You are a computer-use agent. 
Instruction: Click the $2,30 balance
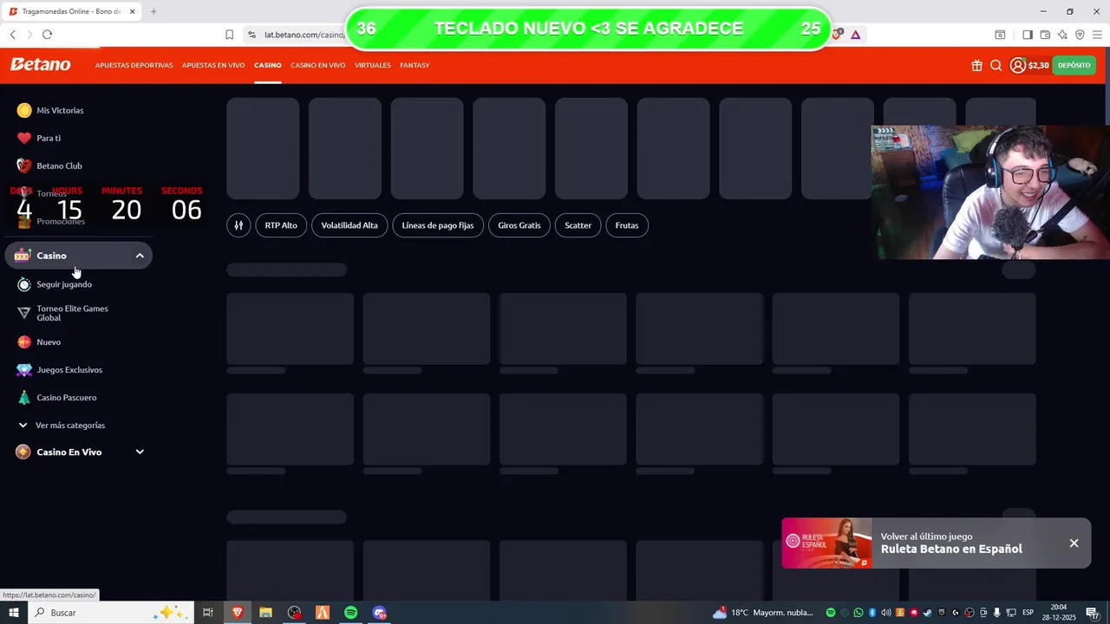pos(1038,65)
